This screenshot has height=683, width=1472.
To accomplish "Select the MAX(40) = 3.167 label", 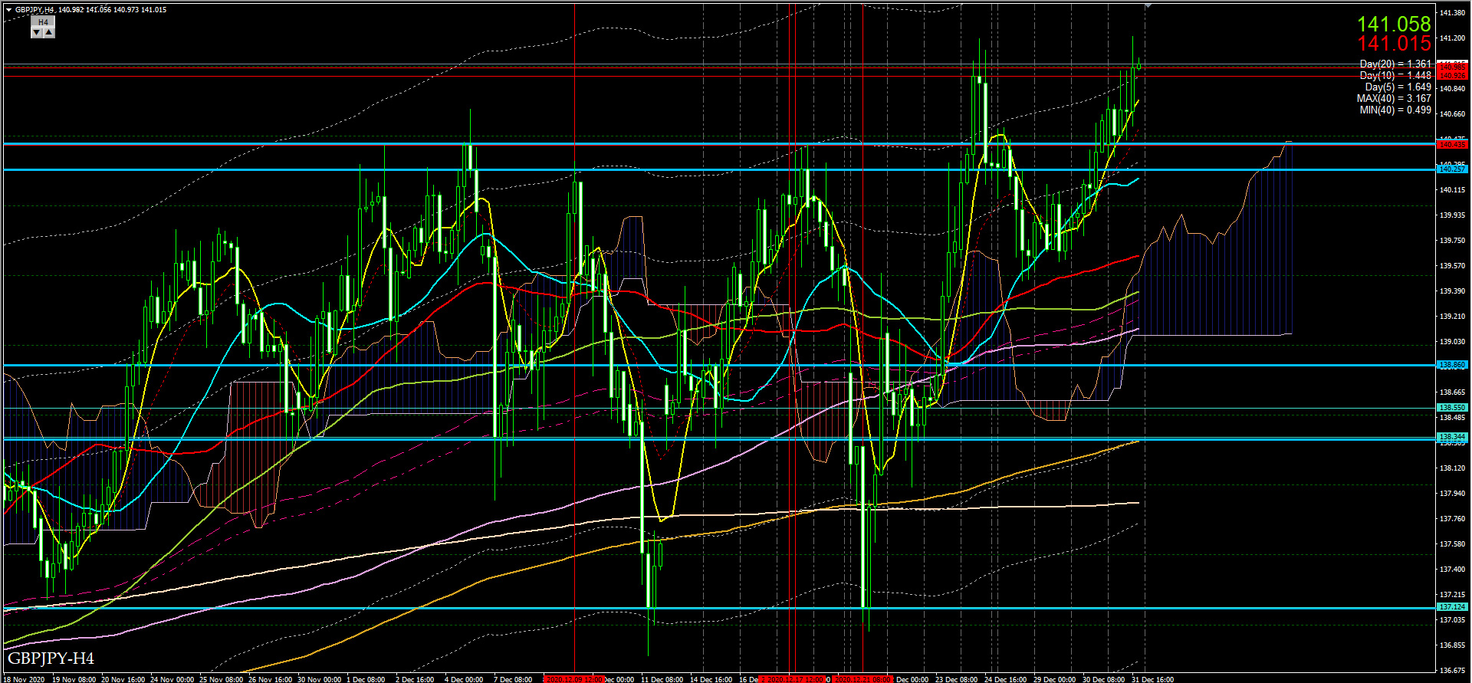I will [x=1394, y=98].
